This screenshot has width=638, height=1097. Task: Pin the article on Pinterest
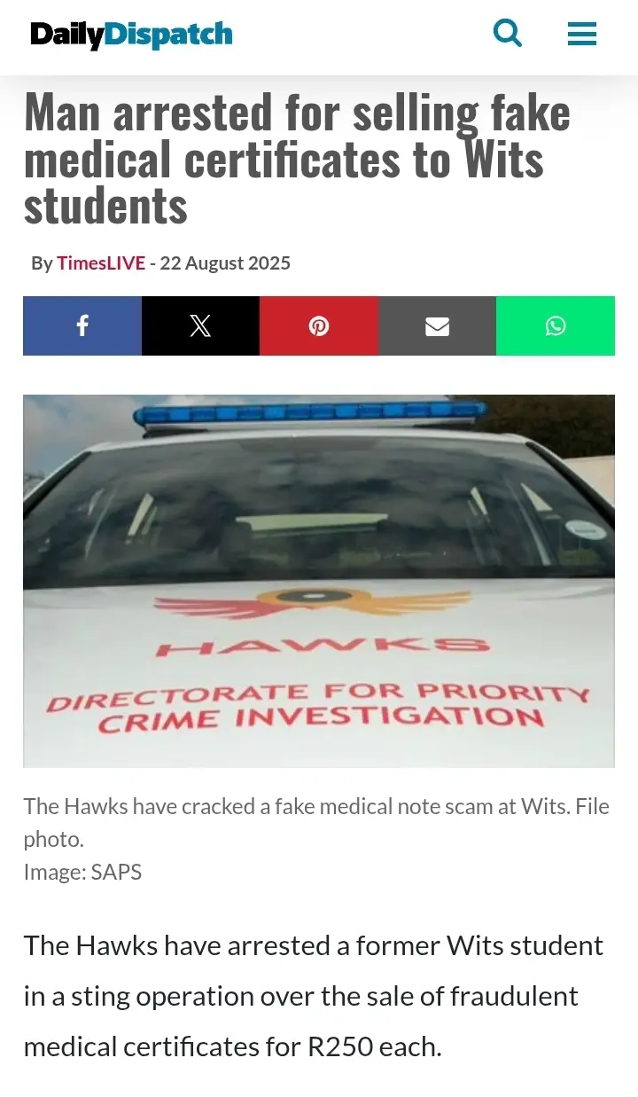tap(319, 326)
